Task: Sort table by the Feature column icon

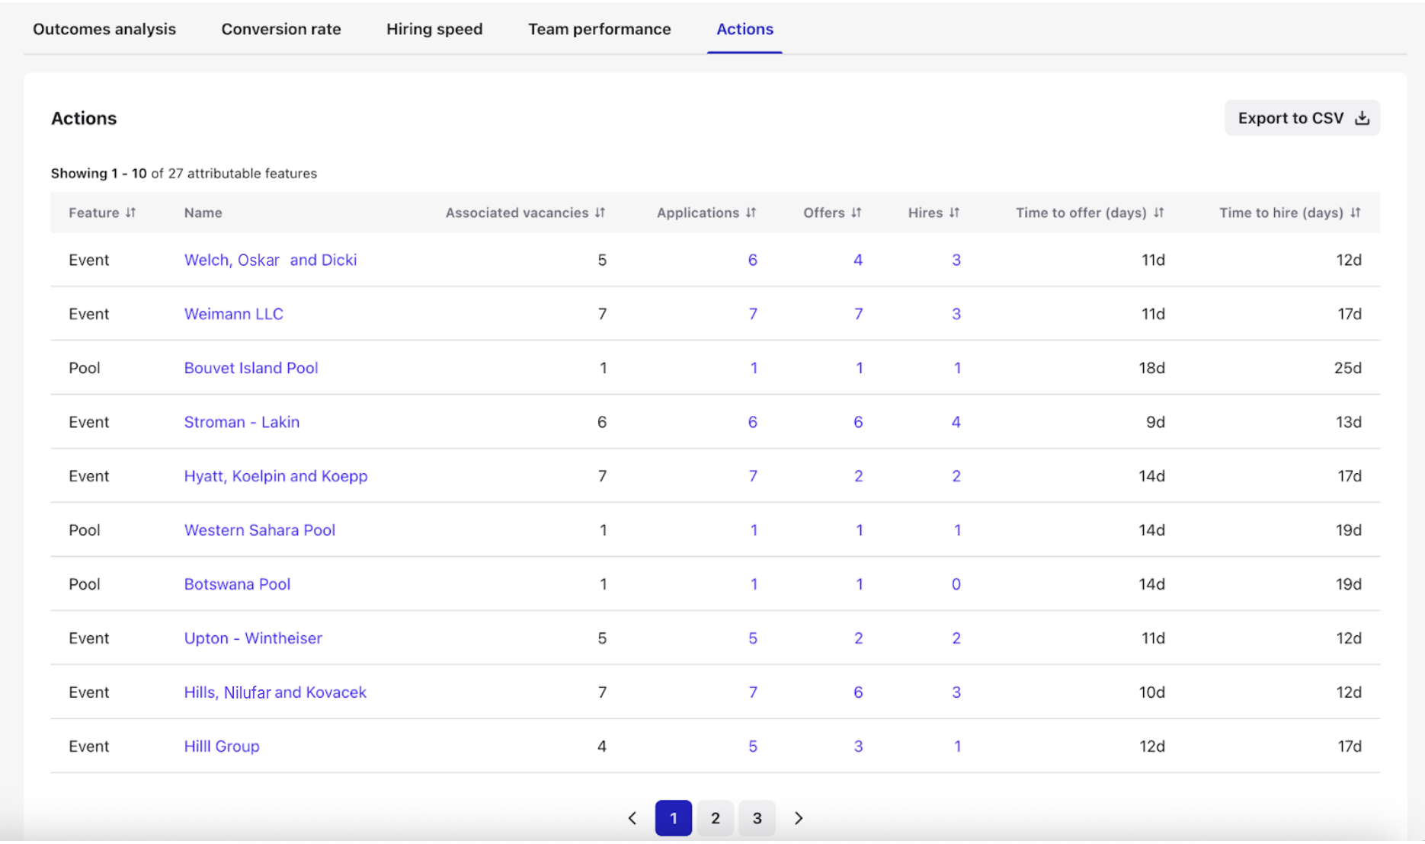Action: 131,213
